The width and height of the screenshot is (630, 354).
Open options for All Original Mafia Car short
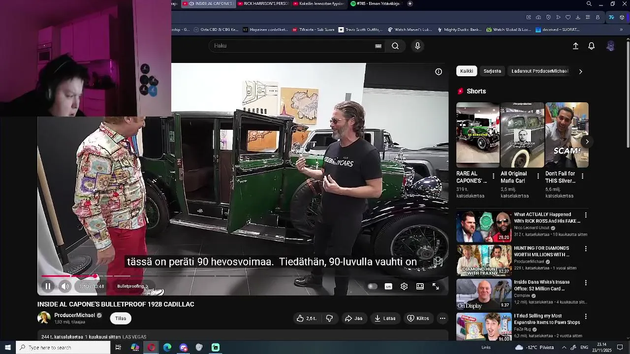(x=538, y=176)
